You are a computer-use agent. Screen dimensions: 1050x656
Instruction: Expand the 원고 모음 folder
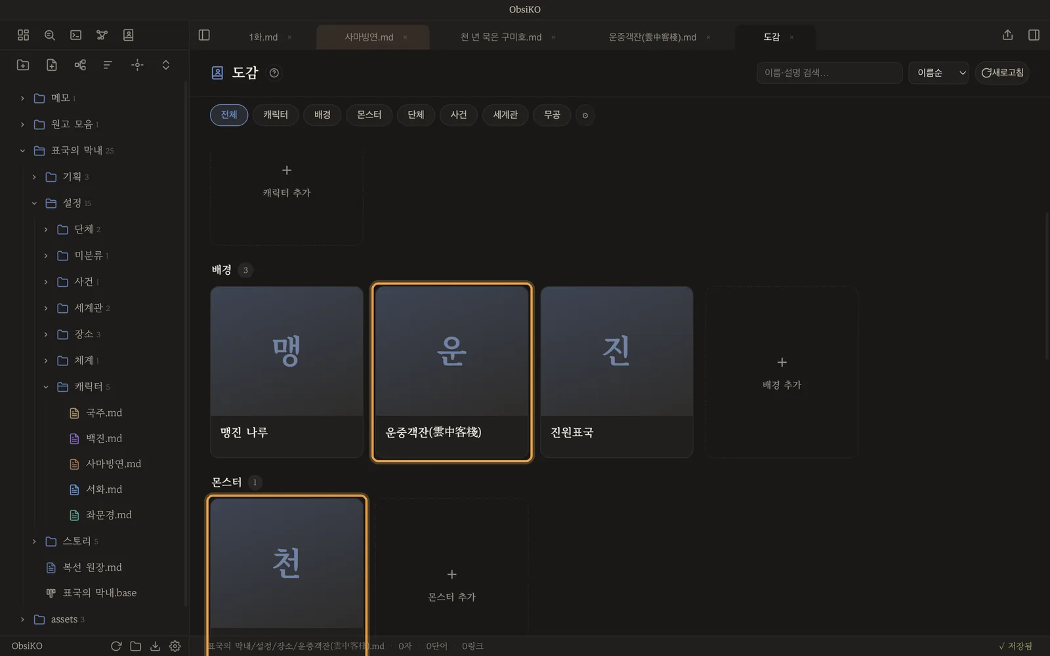tap(22, 125)
